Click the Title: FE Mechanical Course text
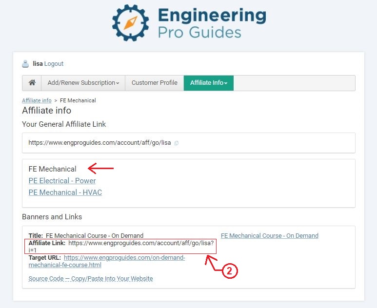 coord(86,236)
